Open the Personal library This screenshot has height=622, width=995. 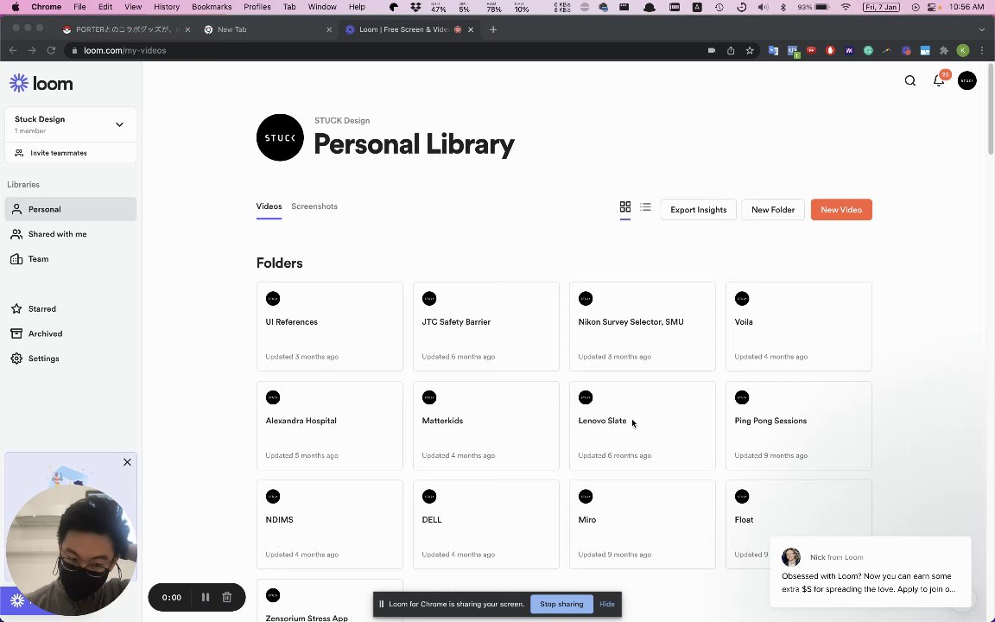pos(71,209)
